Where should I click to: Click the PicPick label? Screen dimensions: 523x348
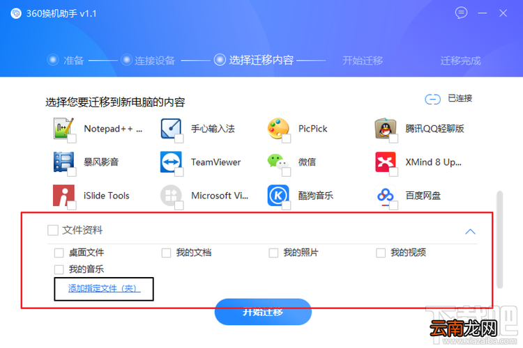pos(312,129)
